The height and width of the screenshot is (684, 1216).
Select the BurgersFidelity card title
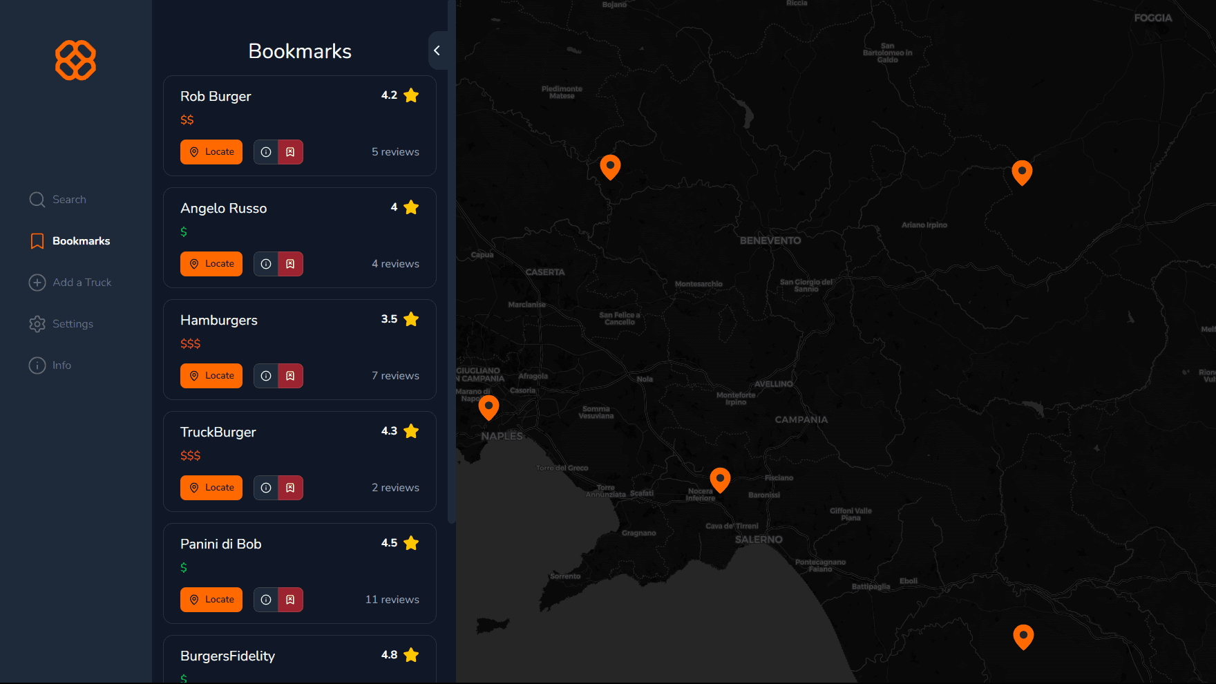(x=227, y=656)
